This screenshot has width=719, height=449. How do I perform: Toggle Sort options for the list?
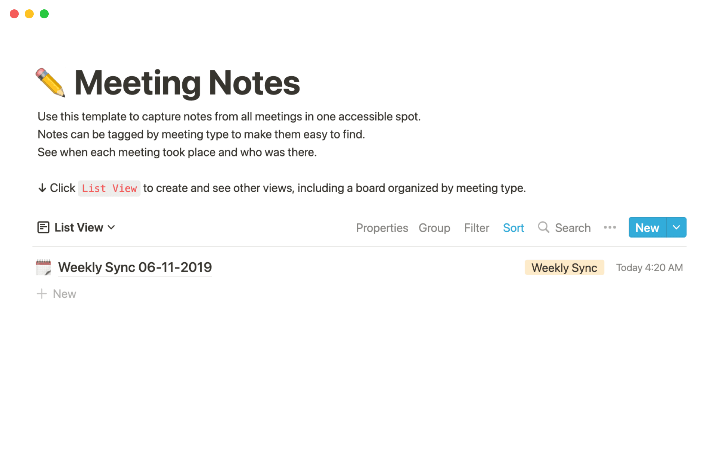513,227
